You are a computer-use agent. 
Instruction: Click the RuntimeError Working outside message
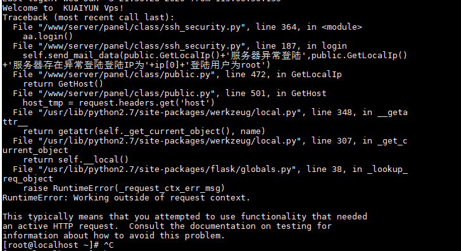(126, 198)
